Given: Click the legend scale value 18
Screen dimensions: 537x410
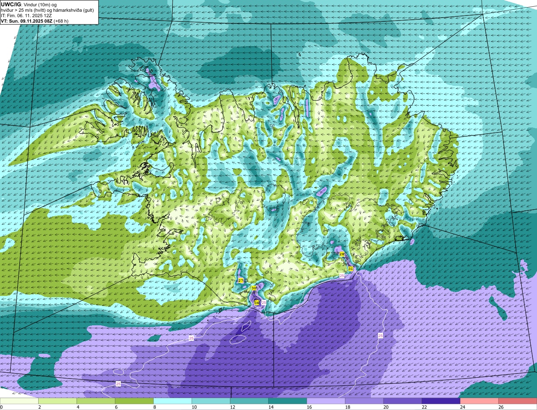Looking at the screenshot, I should click(348, 407).
